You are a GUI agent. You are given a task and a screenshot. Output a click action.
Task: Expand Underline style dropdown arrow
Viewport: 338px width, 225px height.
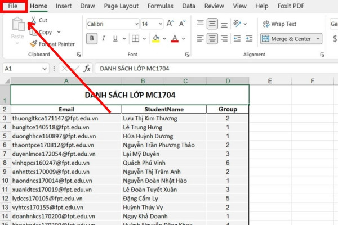pyautogui.click(x=124, y=39)
